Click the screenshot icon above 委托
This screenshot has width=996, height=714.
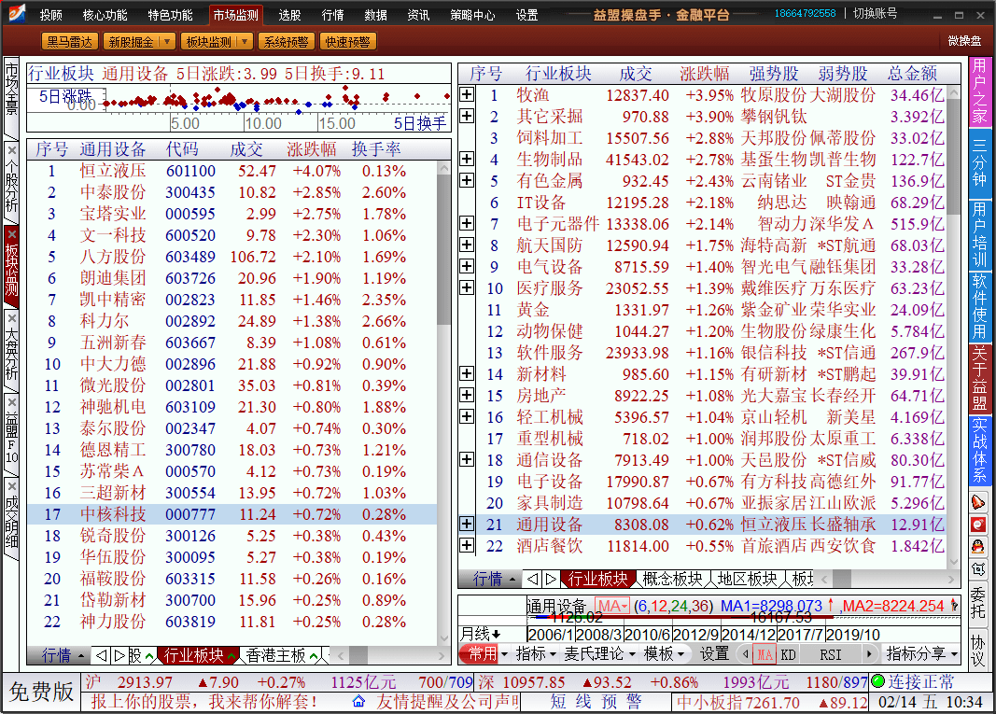(x=978, y=569)
